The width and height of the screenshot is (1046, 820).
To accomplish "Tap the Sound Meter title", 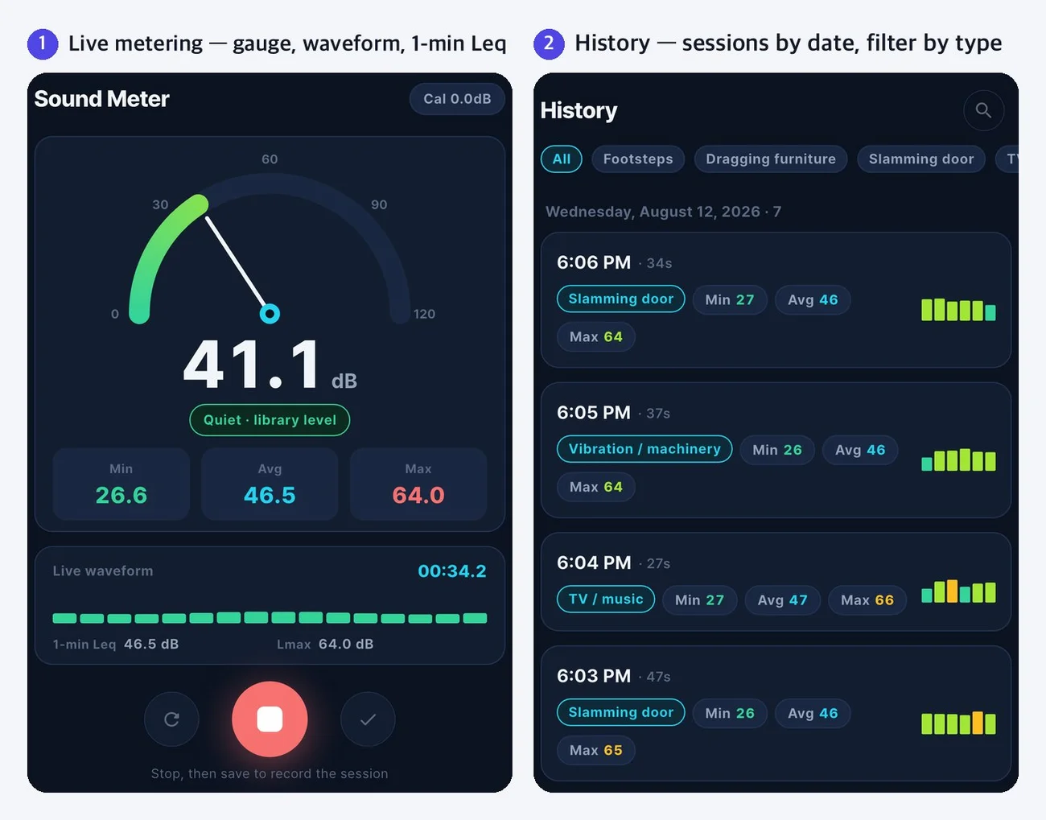I will click(x=102, y=99).
